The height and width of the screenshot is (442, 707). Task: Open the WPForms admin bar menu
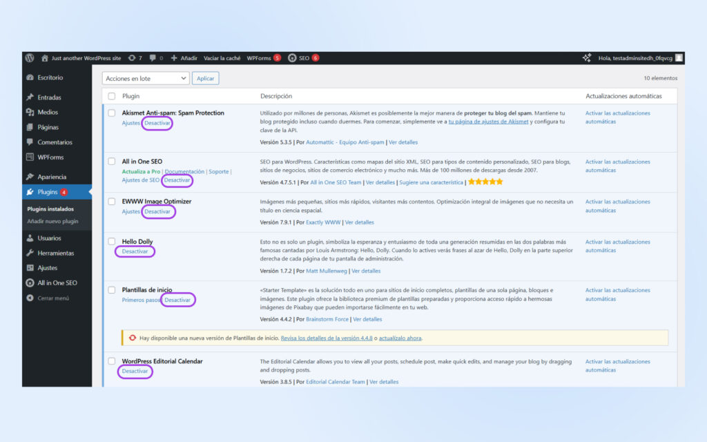(x=264, y=58)
